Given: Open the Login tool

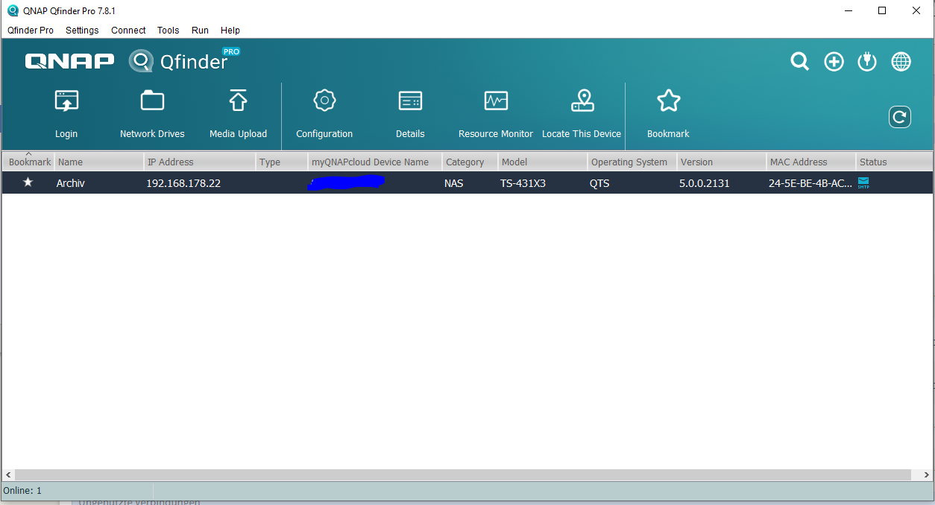Looking at the screenshot, I should pyautogui.click(x=66, y=113).
